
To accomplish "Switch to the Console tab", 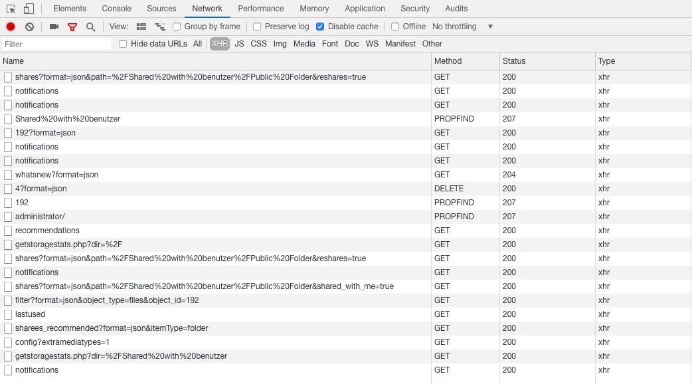I will point(116,9).
